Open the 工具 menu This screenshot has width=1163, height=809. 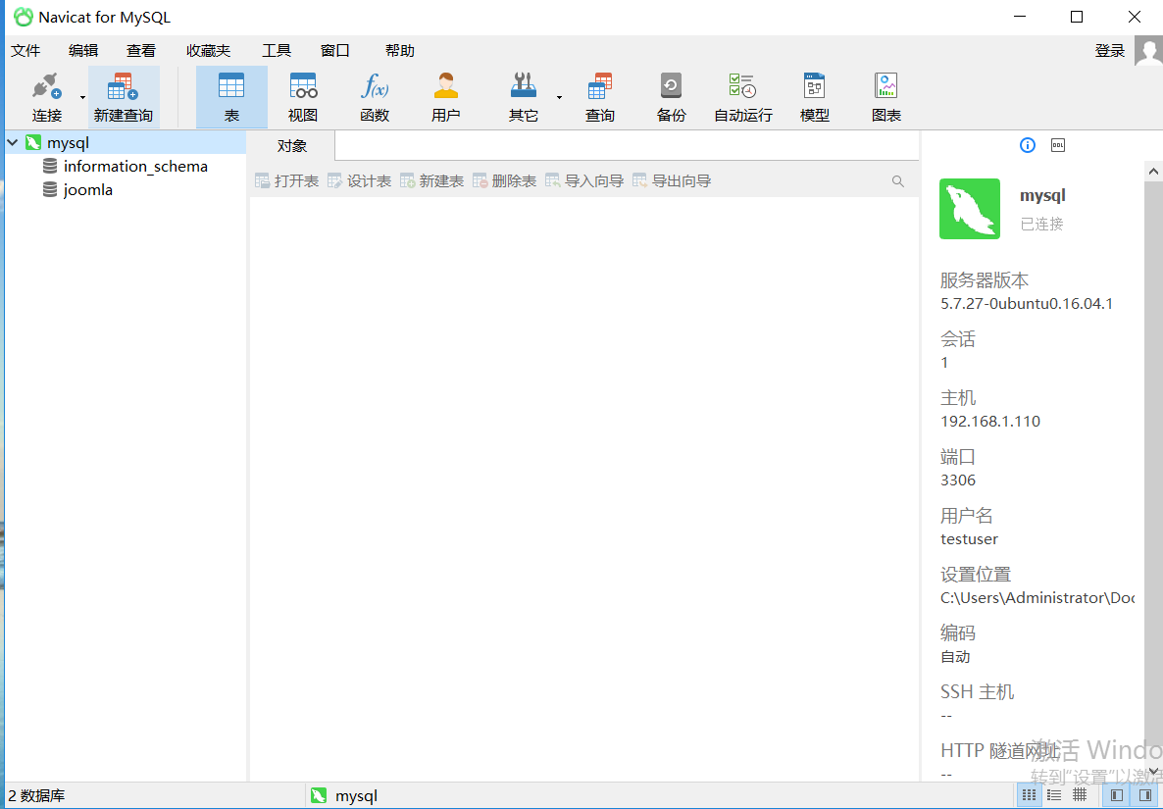(277, 50)
